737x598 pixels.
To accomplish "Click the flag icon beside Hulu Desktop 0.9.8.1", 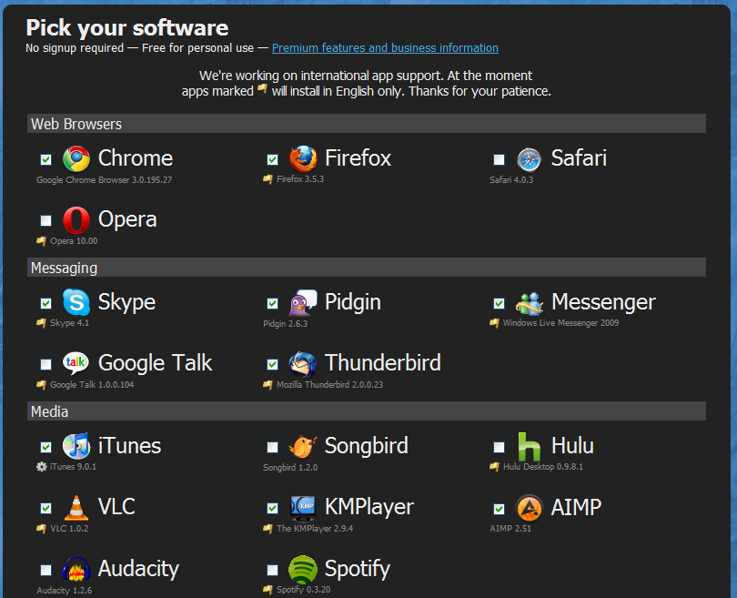I will [x=494, y=467].
